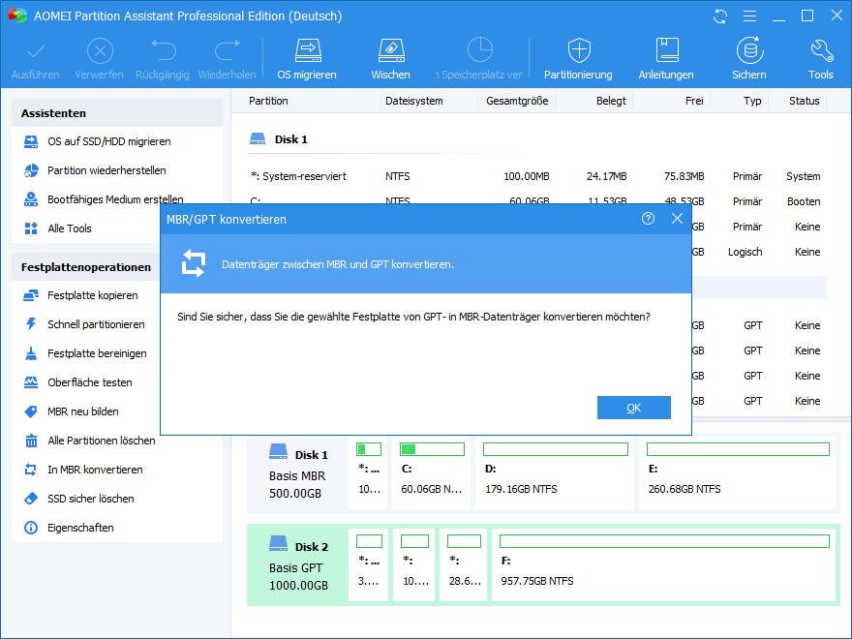Open the Sichern backup tool
This screenshot has width=852, height=639.
[x=749, y=58]
